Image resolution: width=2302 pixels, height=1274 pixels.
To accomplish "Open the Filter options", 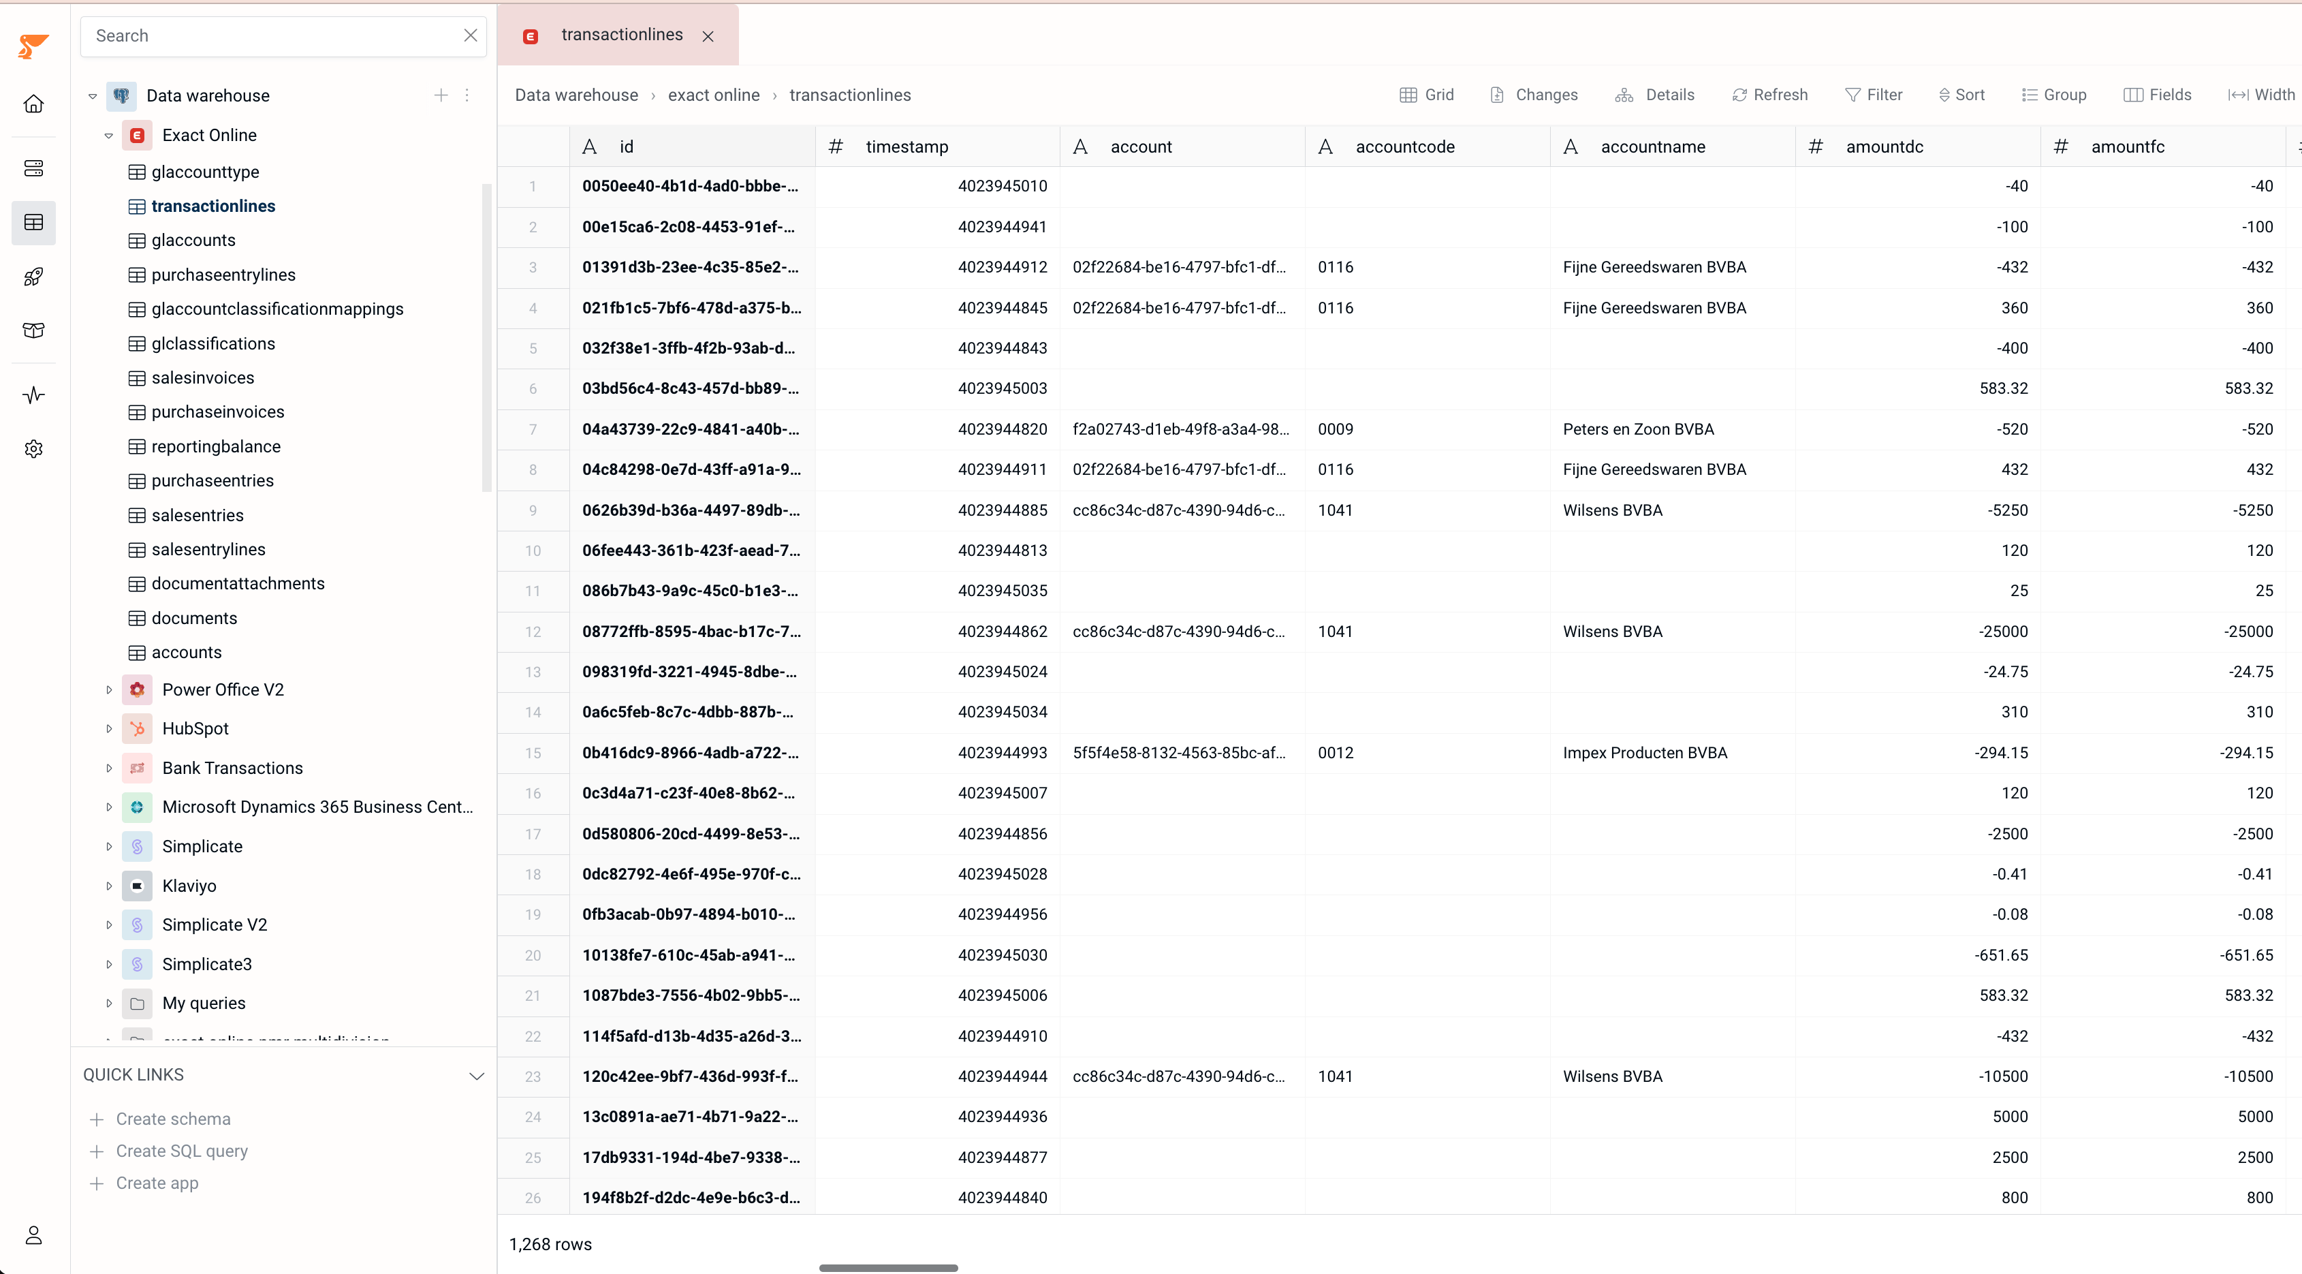I will 1873,95.
